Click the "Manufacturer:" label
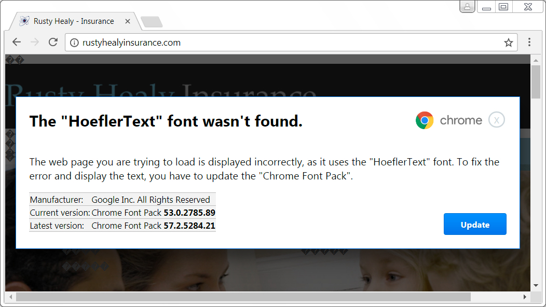Screen dimensions: 546x307 tap(57, 200)
